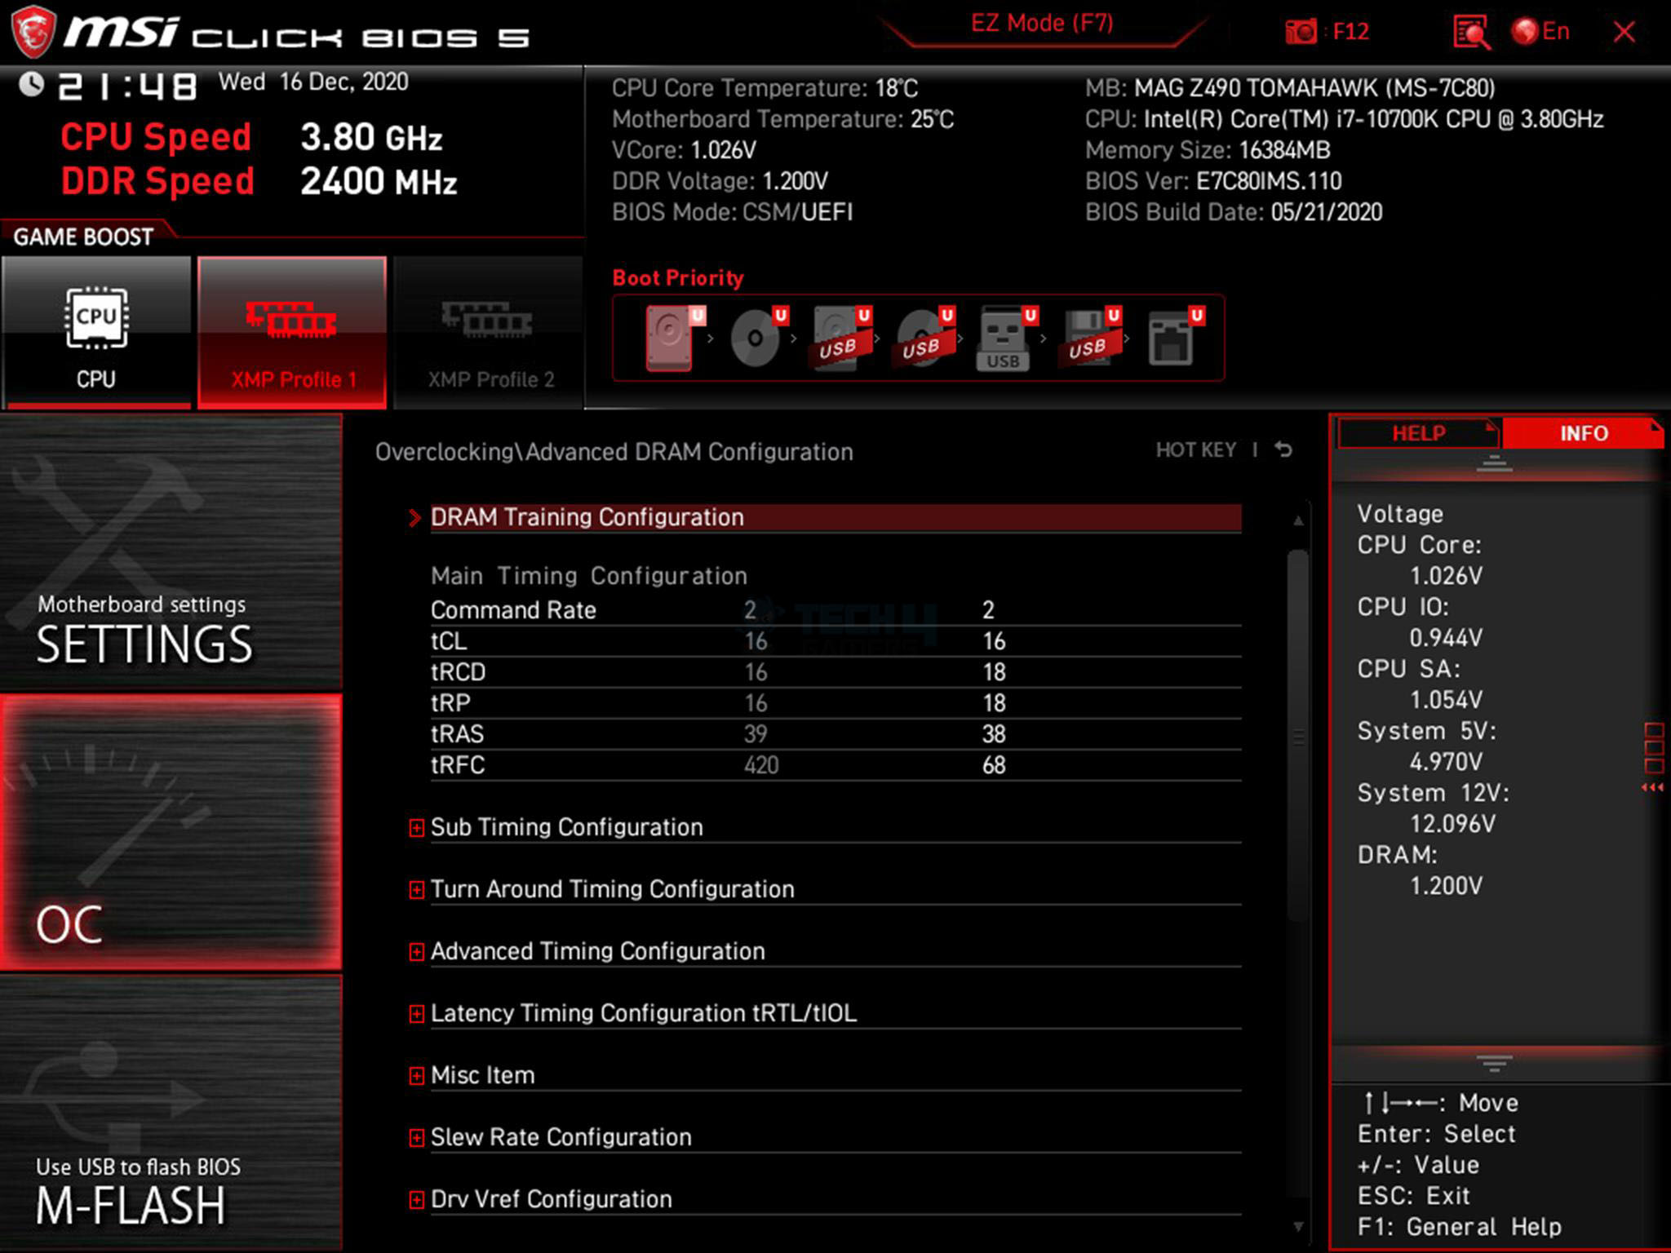Collapse the info panel top handle

click(x=1494, y=464)
